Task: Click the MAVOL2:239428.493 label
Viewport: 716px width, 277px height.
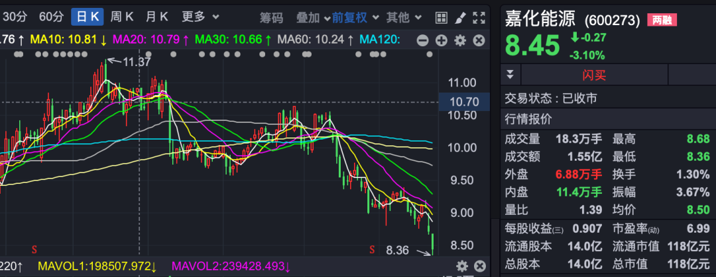Action: (x=232, y=266)
